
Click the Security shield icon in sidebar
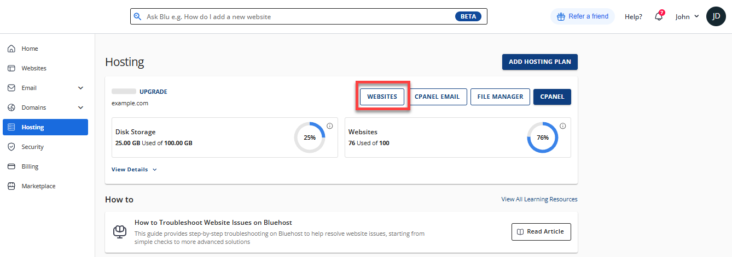click(x=11, y=147)
